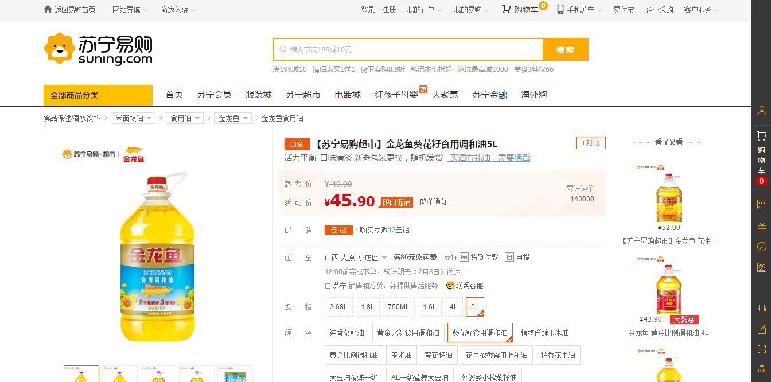Click the 自提 pickup icon
This screenshot has width=771, height=382.
point(509,257)
